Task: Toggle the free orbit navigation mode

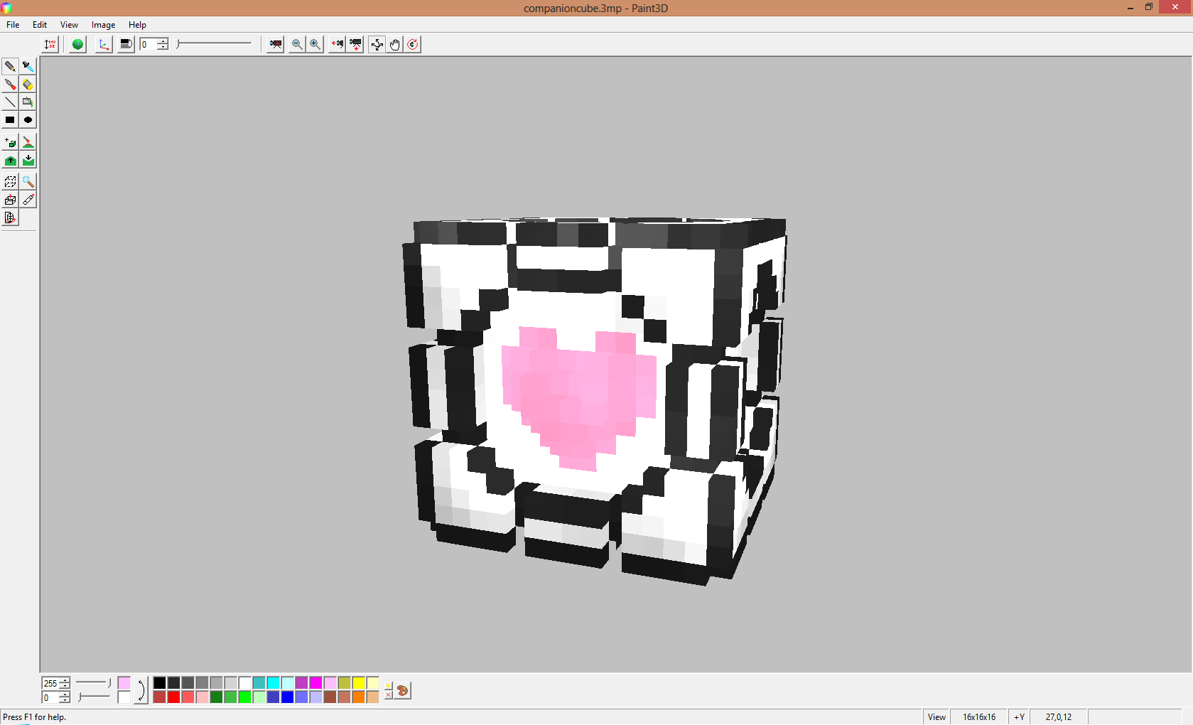Action: pyautogui.click(x=377, y=44)
